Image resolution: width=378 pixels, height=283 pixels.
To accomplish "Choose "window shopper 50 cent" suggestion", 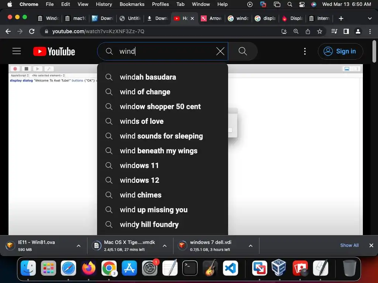I will point(162,106).
